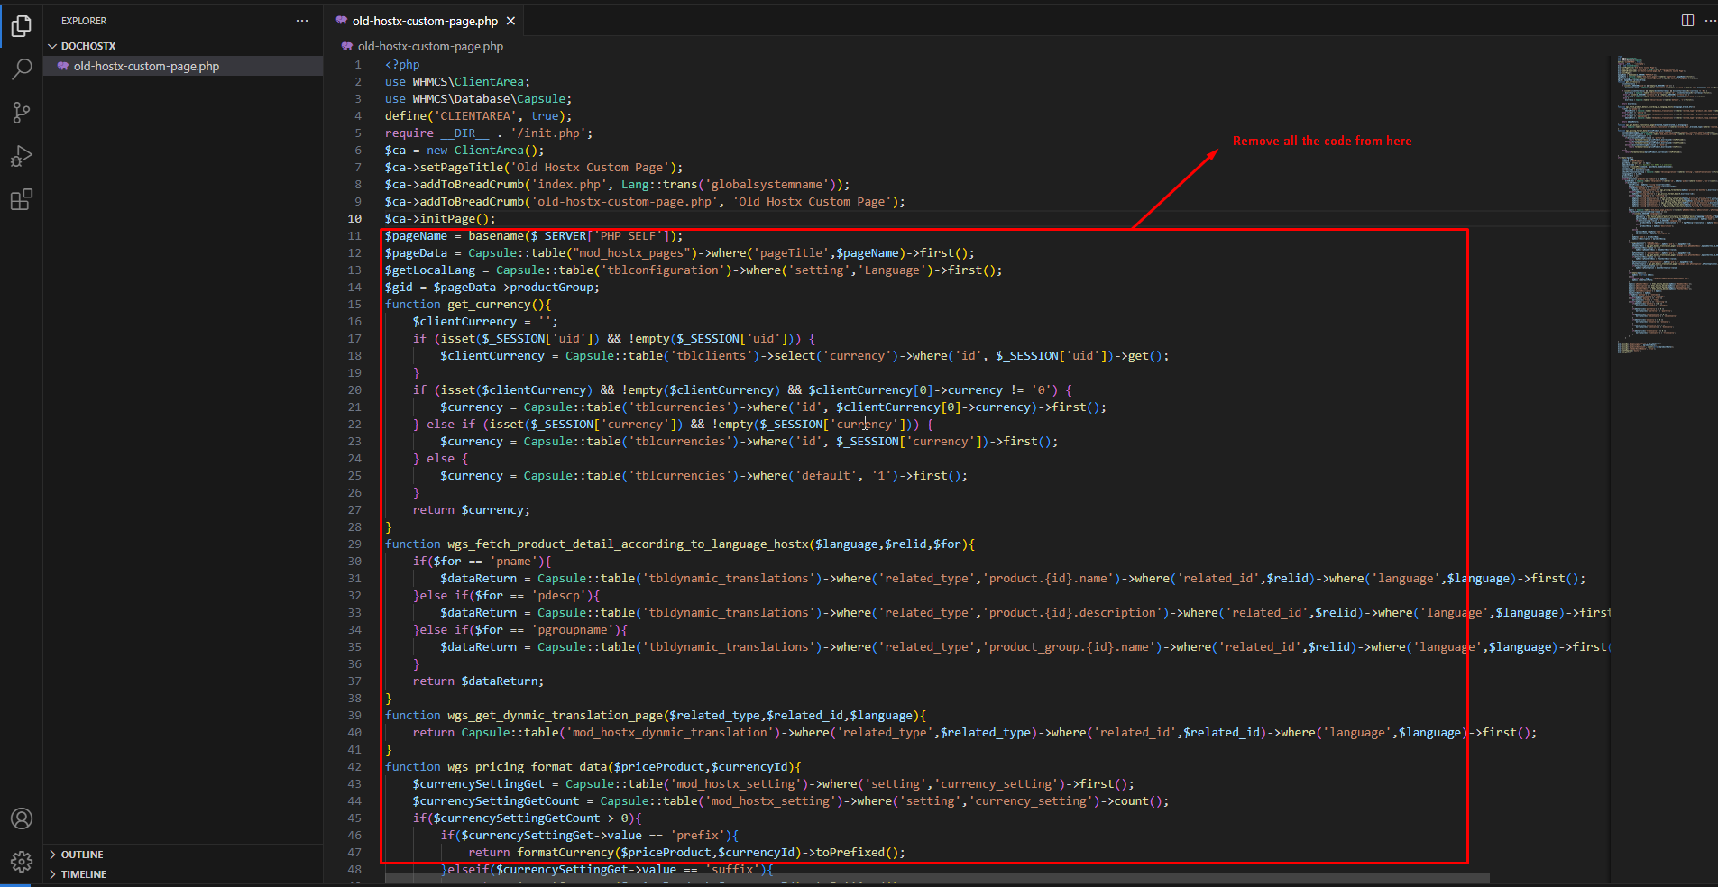
Task: Open the Manage settings gear
Action: (x=22, y=862)
